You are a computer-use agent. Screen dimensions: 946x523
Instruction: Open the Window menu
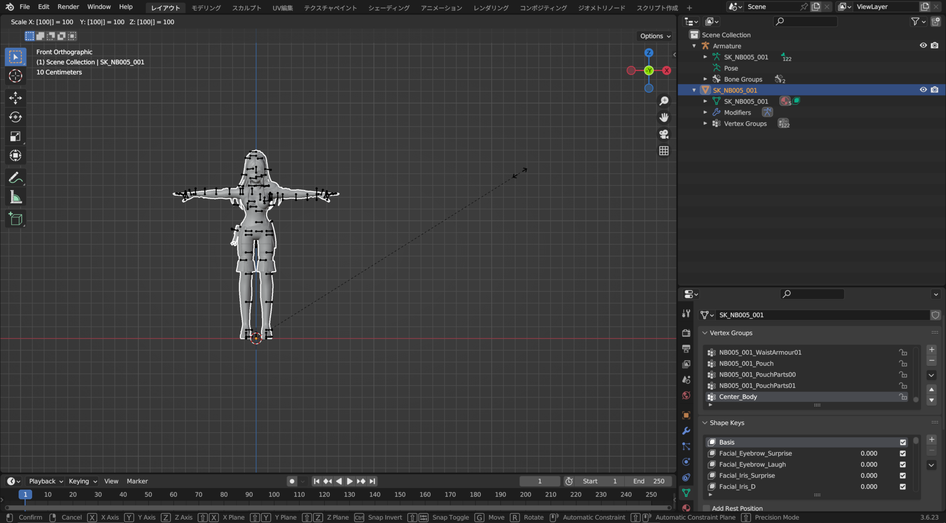tap(99, 7)
